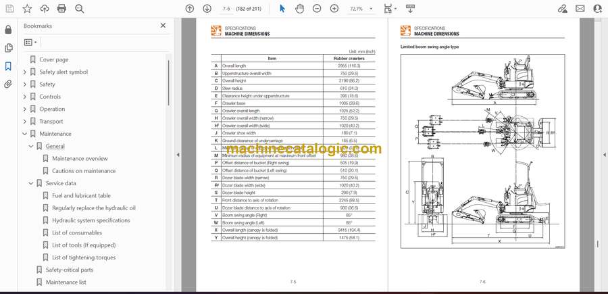Click the Save file icon
The image size is (608, 294).
9,9
